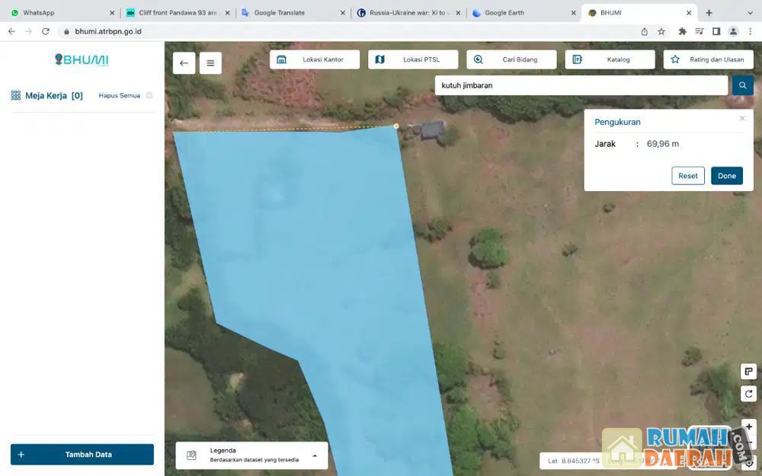Open the Lokasi PTSL menu item
This screenshot has width=762, height=476.
pyautogui.click(x=413, y=59)
